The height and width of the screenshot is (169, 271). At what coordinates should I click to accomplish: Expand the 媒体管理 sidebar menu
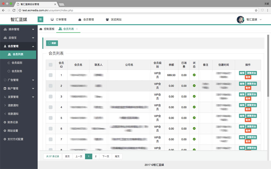coord(19,29)
